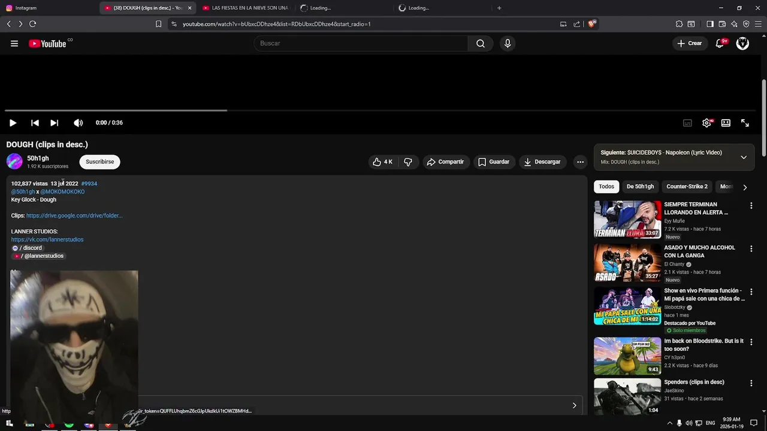Start voice search with microphone icon
The image size is (767, 431).
click(508, 43)
